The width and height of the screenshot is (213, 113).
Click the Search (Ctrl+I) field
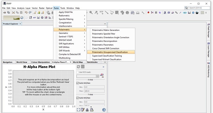197,8
